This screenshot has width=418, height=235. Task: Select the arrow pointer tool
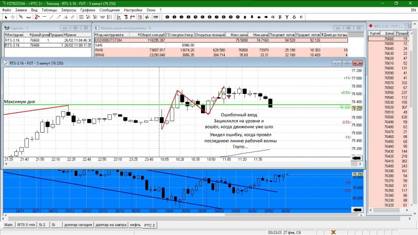tap(6, 17)
